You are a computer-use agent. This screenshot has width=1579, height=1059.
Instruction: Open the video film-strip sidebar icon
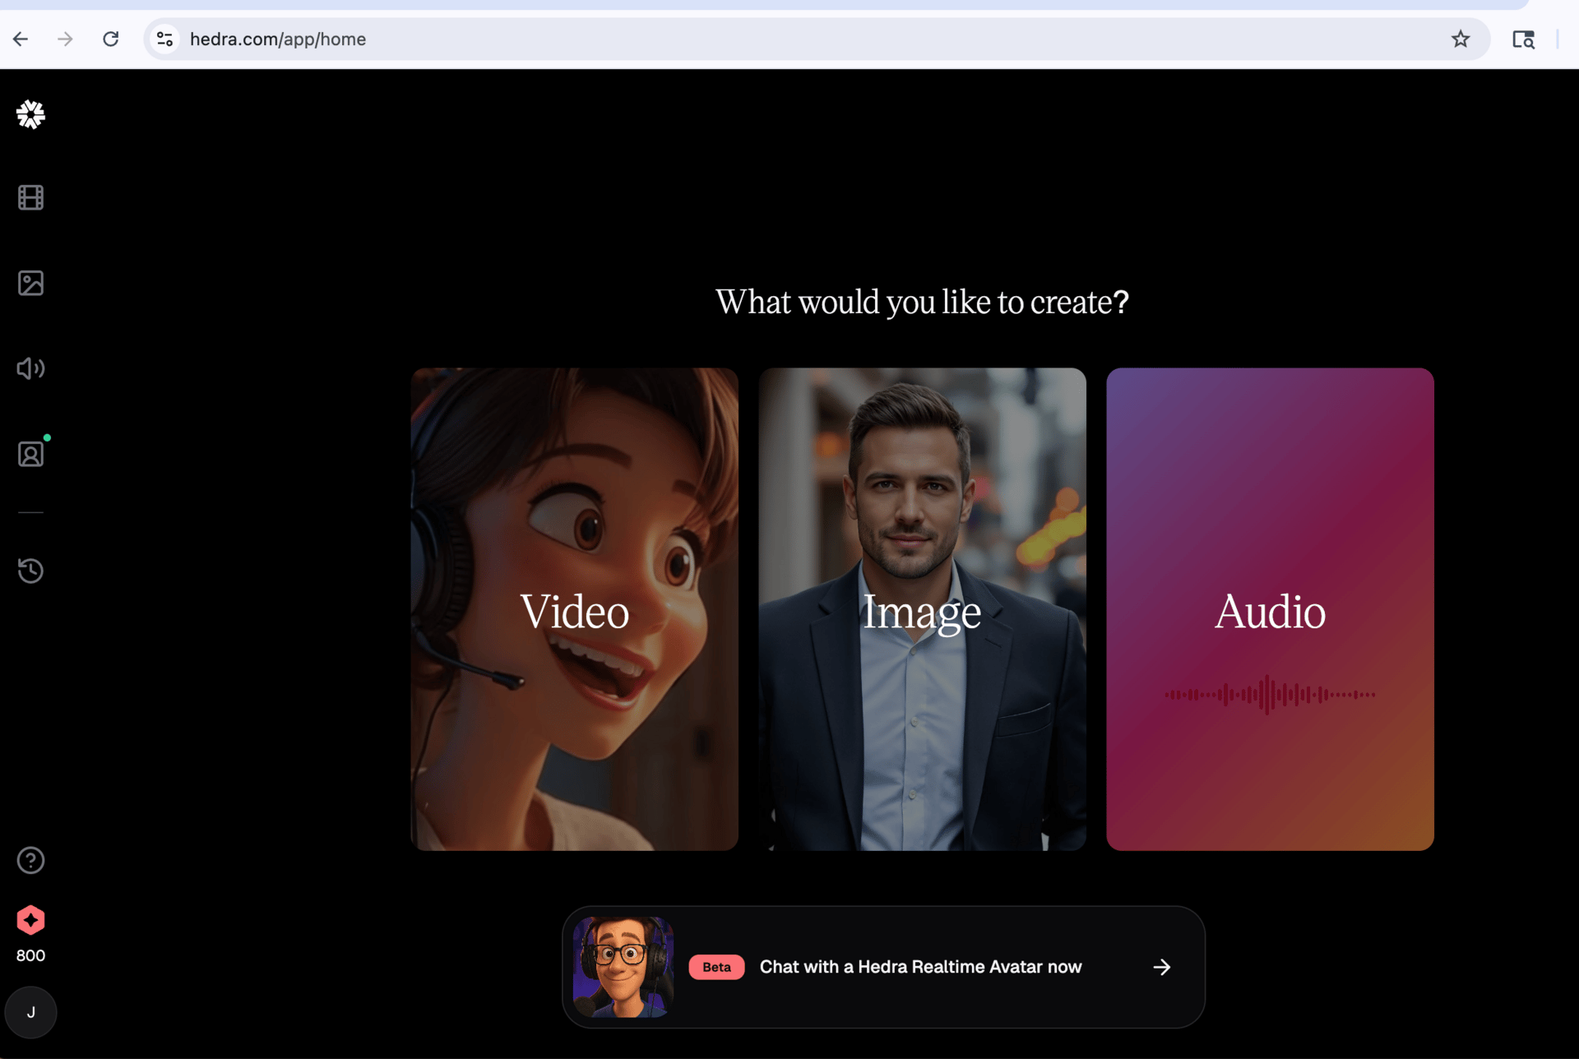click(30, 197)
